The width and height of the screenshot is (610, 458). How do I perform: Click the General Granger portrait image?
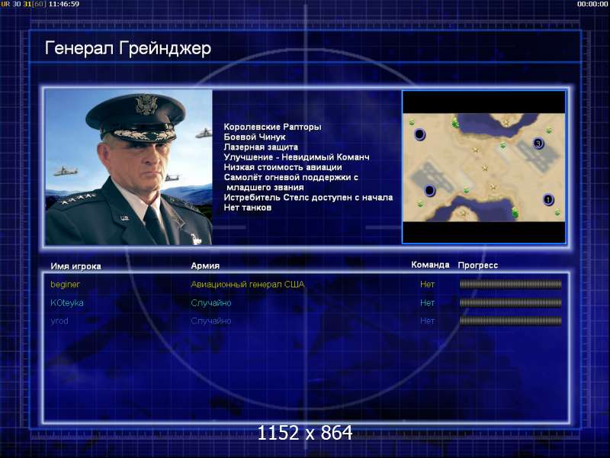click(x=129, y=167)
